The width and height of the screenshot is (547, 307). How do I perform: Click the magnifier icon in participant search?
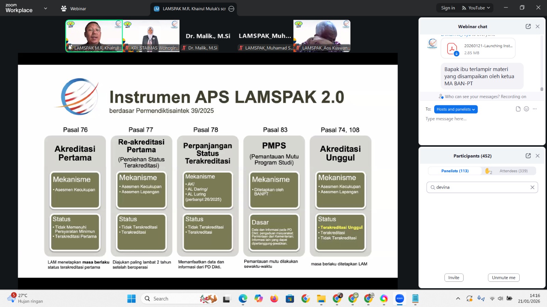point(433,187)
